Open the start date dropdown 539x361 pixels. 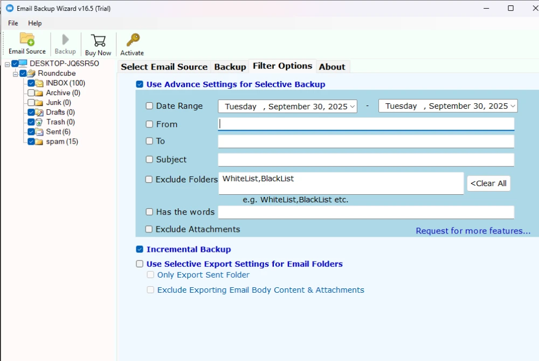click(353, 106)
